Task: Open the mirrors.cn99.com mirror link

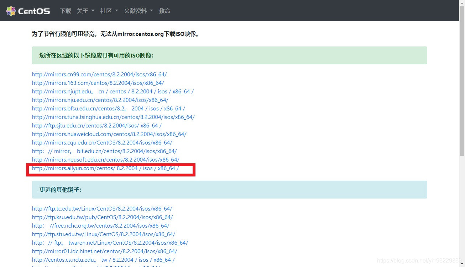Action: tap(99, 75)
